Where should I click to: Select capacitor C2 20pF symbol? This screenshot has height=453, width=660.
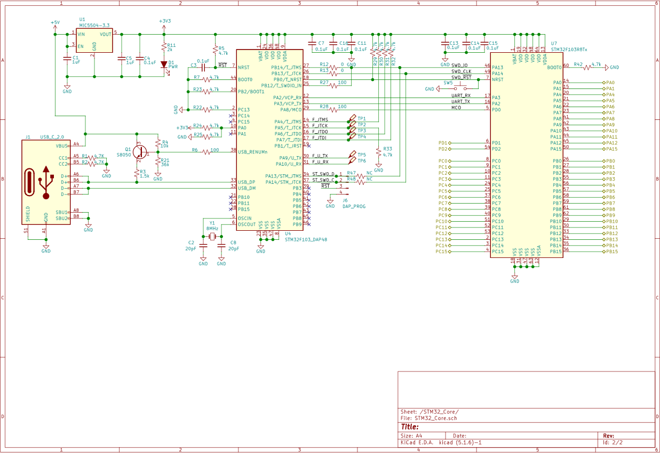click(x=203, y=245)
